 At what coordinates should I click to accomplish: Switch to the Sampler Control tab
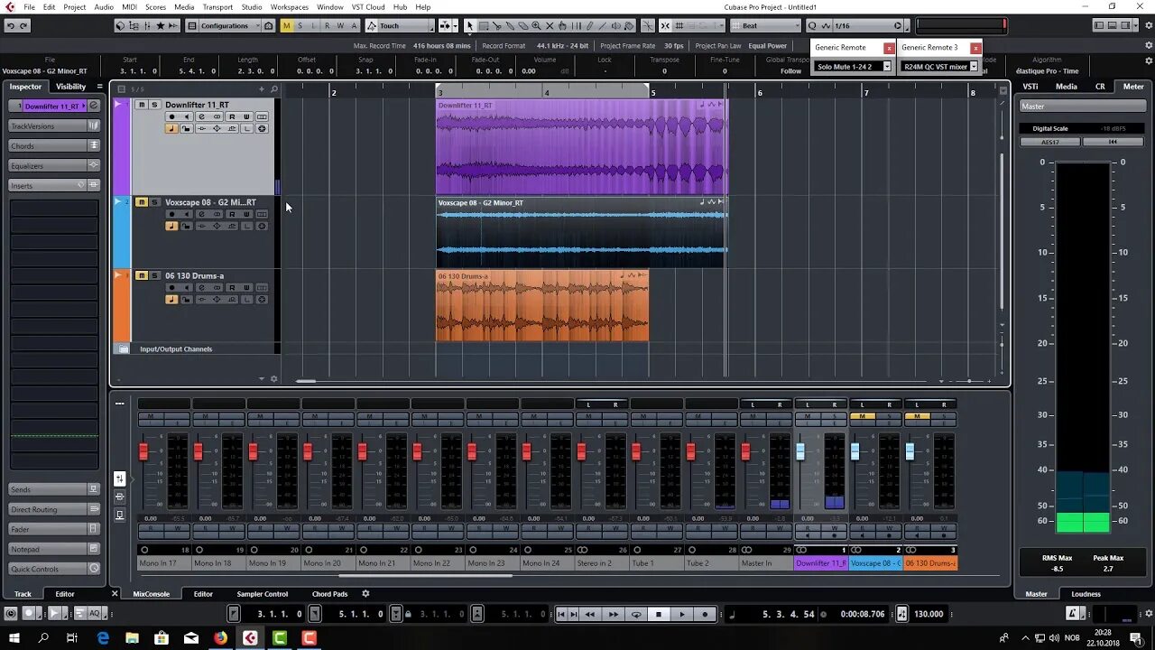(263, 594)
